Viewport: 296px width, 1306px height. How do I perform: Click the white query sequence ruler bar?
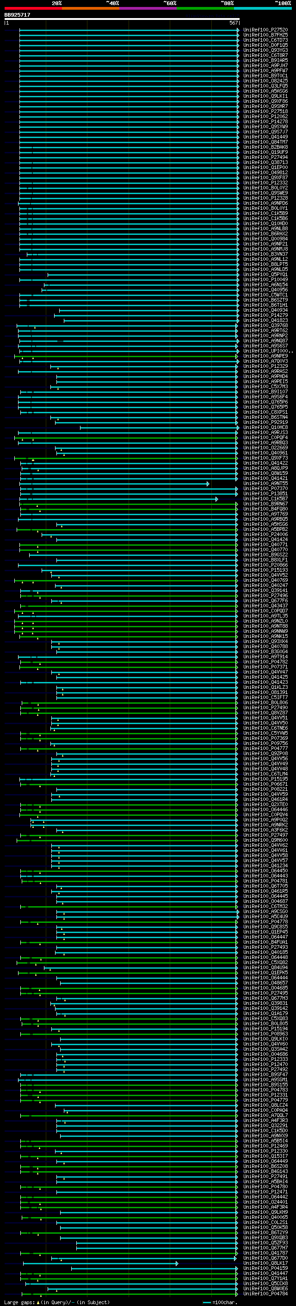coord(122,19)
